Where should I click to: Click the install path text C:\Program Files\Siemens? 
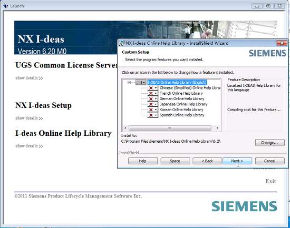(171, 142)
